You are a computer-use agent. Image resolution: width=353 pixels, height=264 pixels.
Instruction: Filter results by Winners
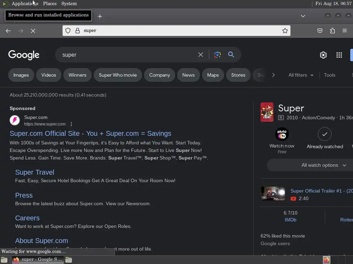tap(78, 75)
